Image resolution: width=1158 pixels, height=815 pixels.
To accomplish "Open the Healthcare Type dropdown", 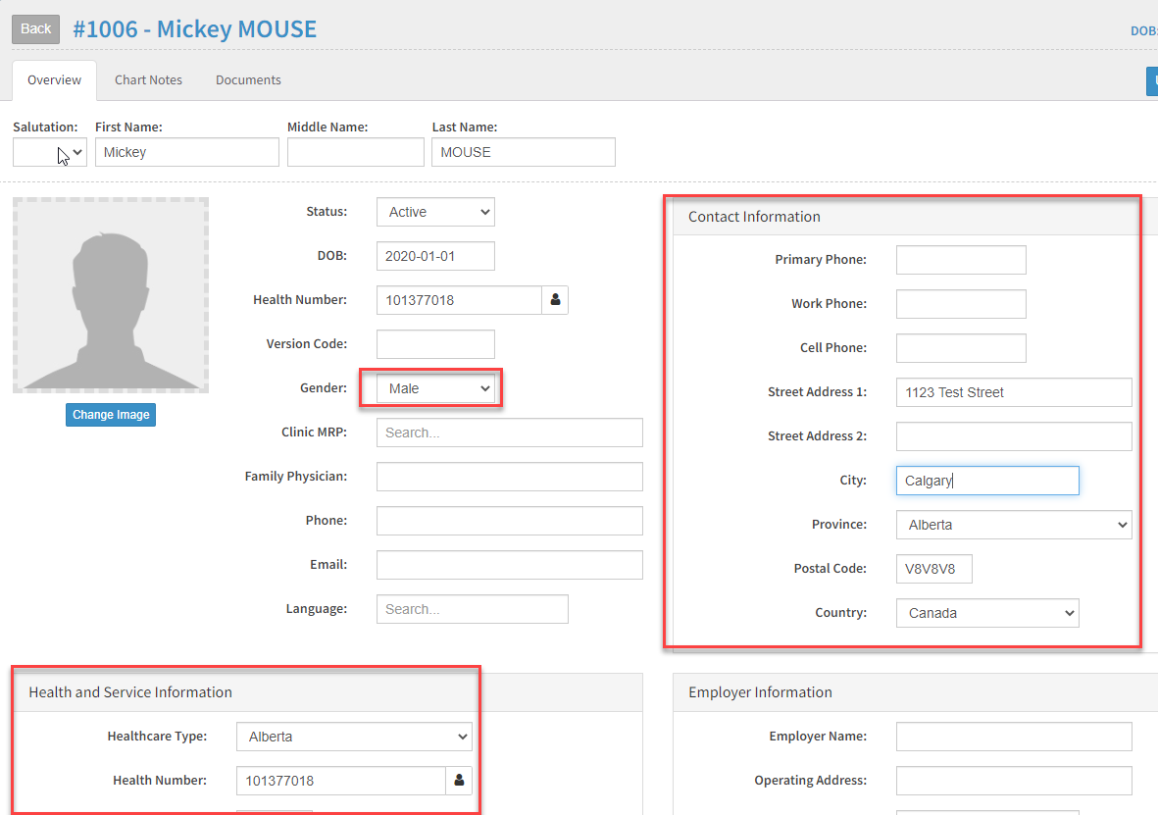I will tap(355, 737).
